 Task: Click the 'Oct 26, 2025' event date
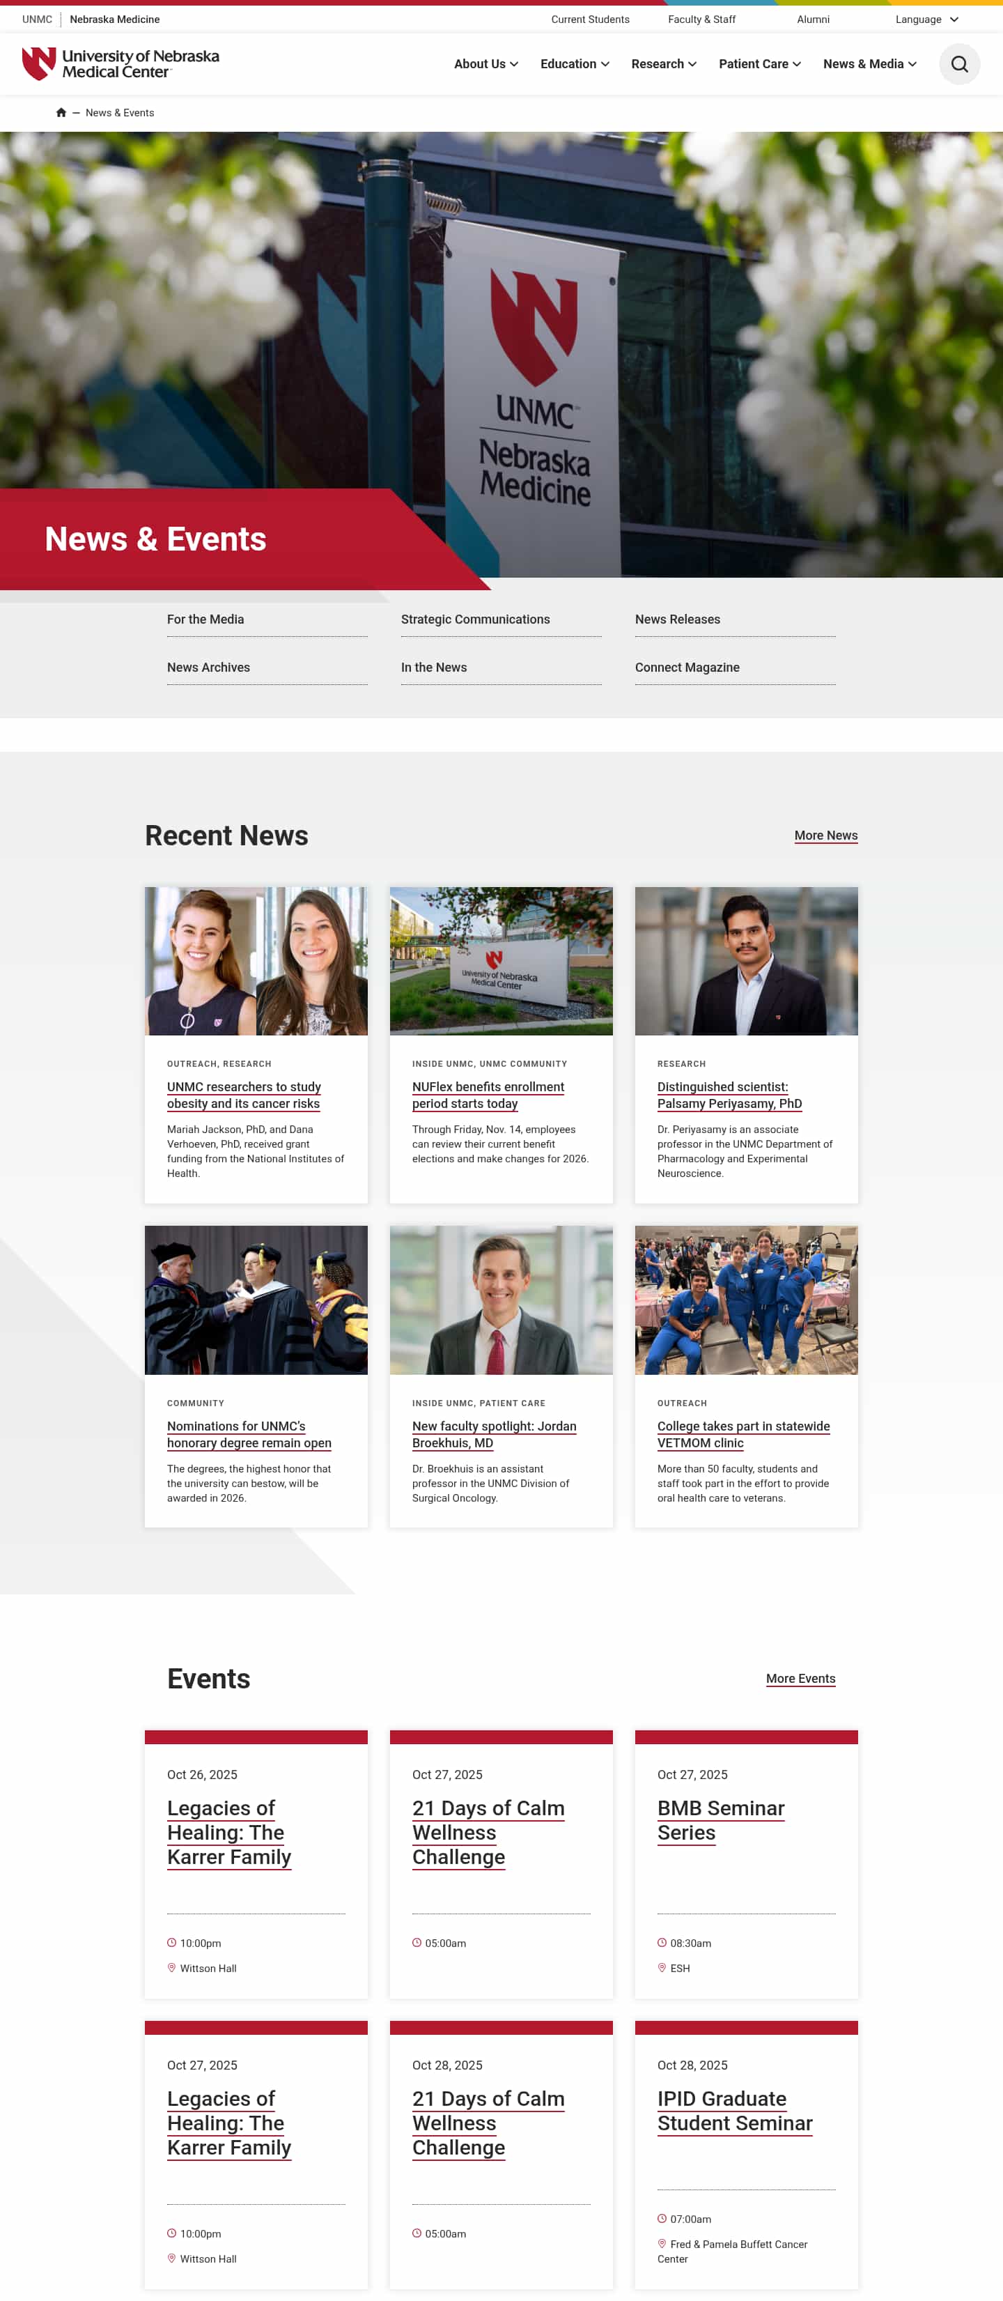click(202, 1775)
